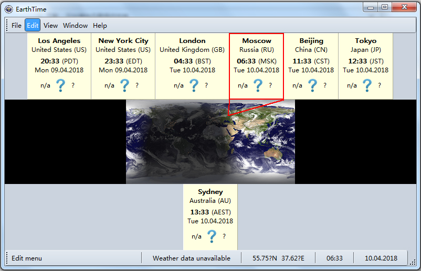Click the weather question mark icon for Sydney

click(212, 236)
